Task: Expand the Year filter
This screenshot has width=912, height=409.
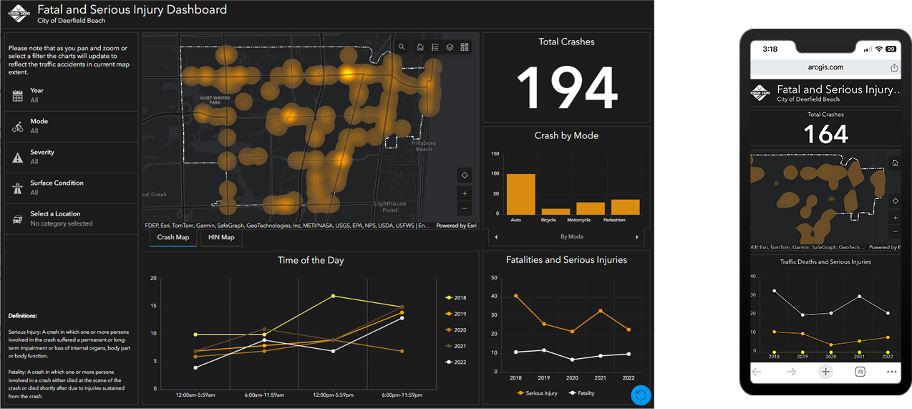Action: 71,95
